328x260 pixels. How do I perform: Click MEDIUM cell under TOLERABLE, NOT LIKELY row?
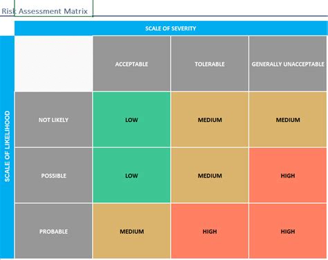[x=210, y=119]
